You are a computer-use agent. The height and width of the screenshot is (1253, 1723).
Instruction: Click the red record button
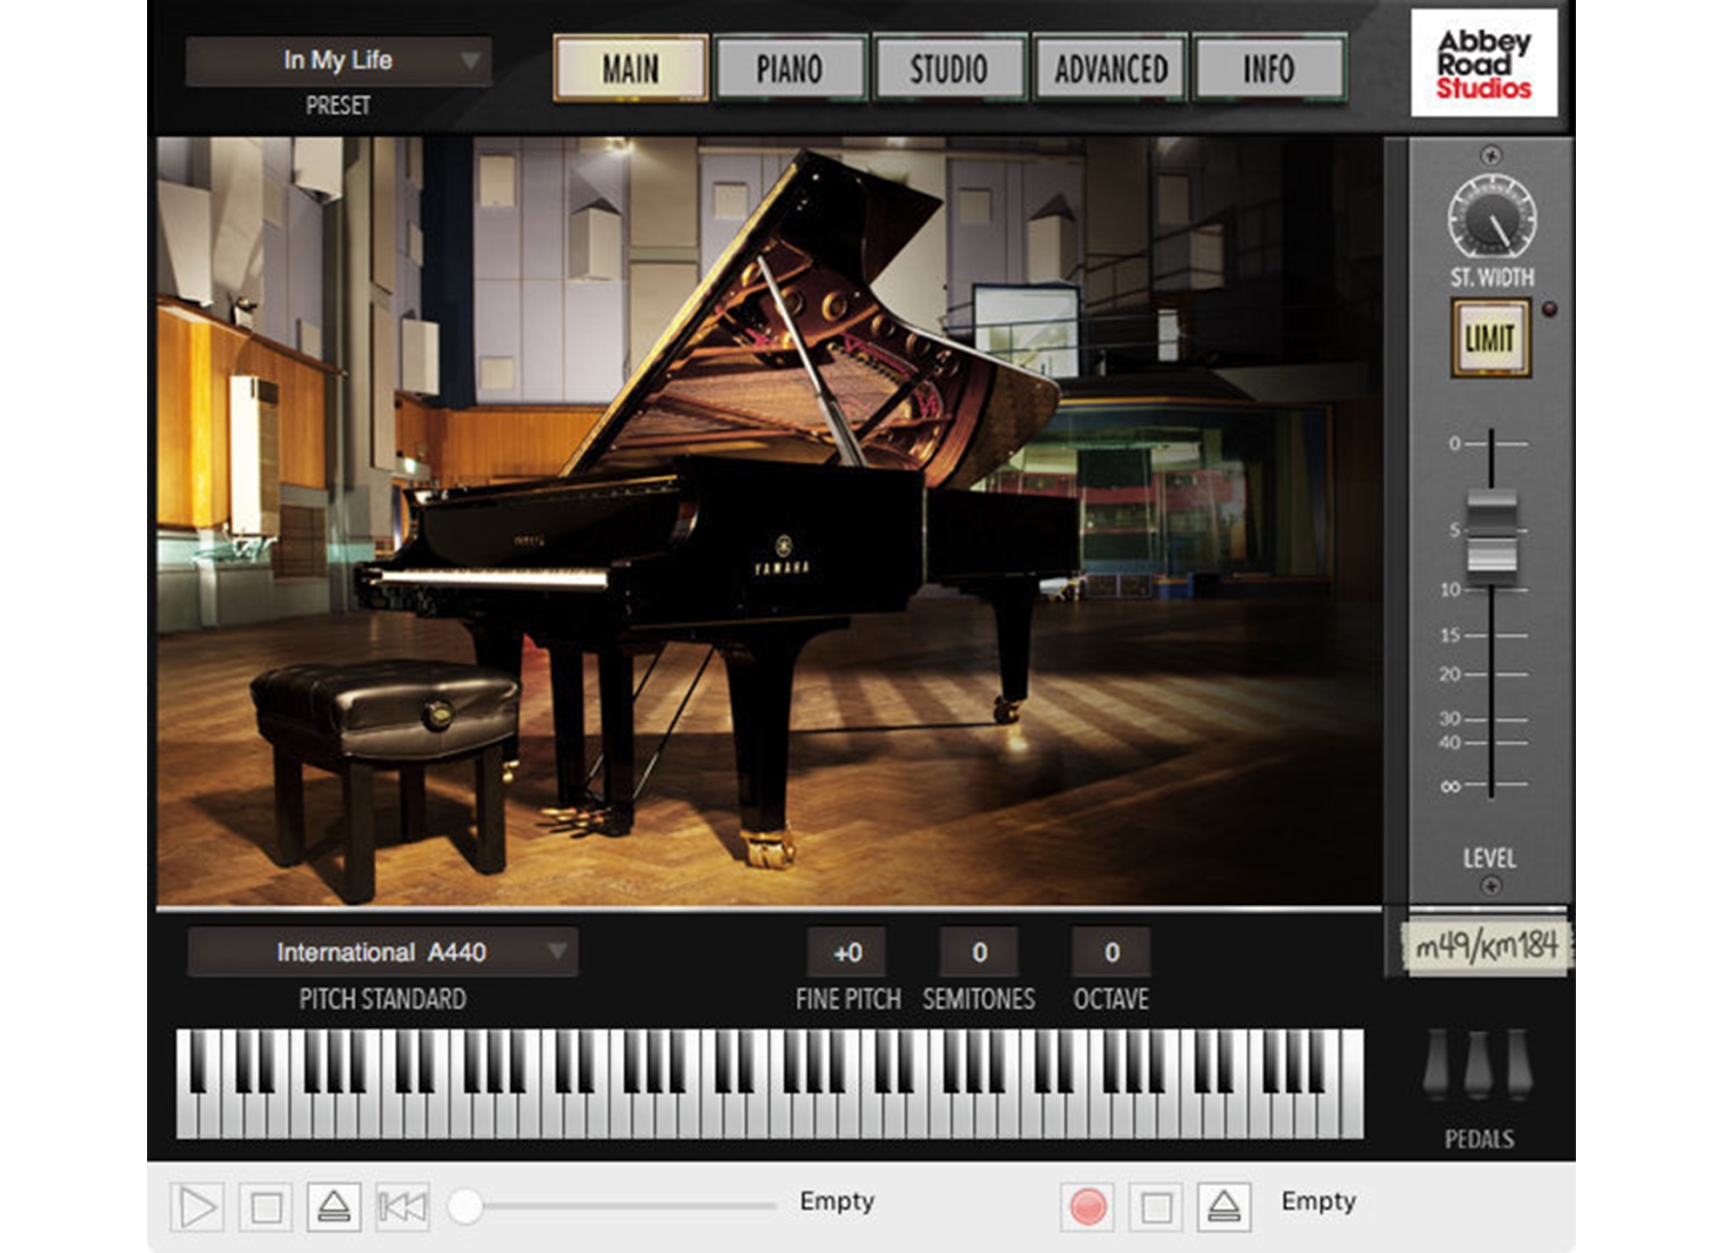tap(1087, 1208)
